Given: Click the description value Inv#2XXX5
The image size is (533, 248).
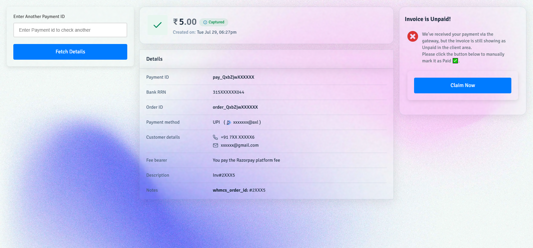Looking at the screenshot, I should [224, 175].
